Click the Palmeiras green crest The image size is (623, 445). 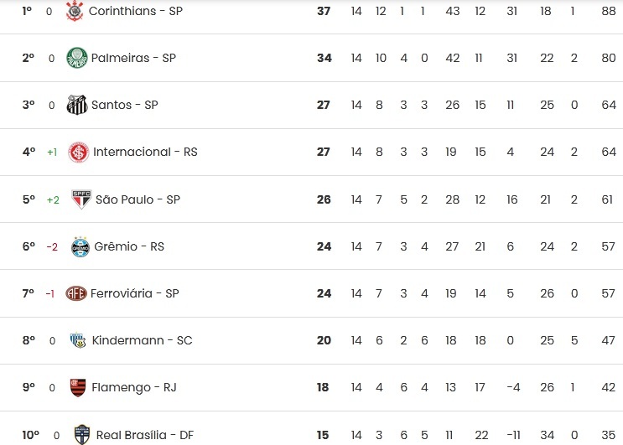(x=76, y=58)
